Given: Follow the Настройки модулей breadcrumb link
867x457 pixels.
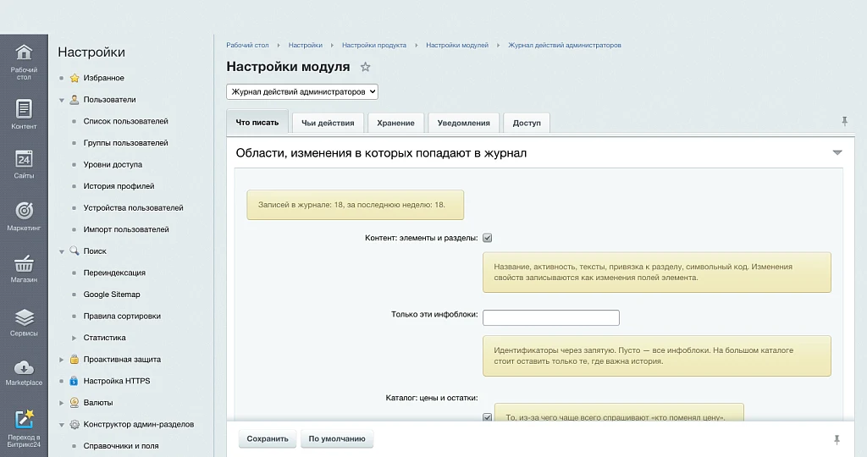Looking at the screenshot, I should pos(457,46).
